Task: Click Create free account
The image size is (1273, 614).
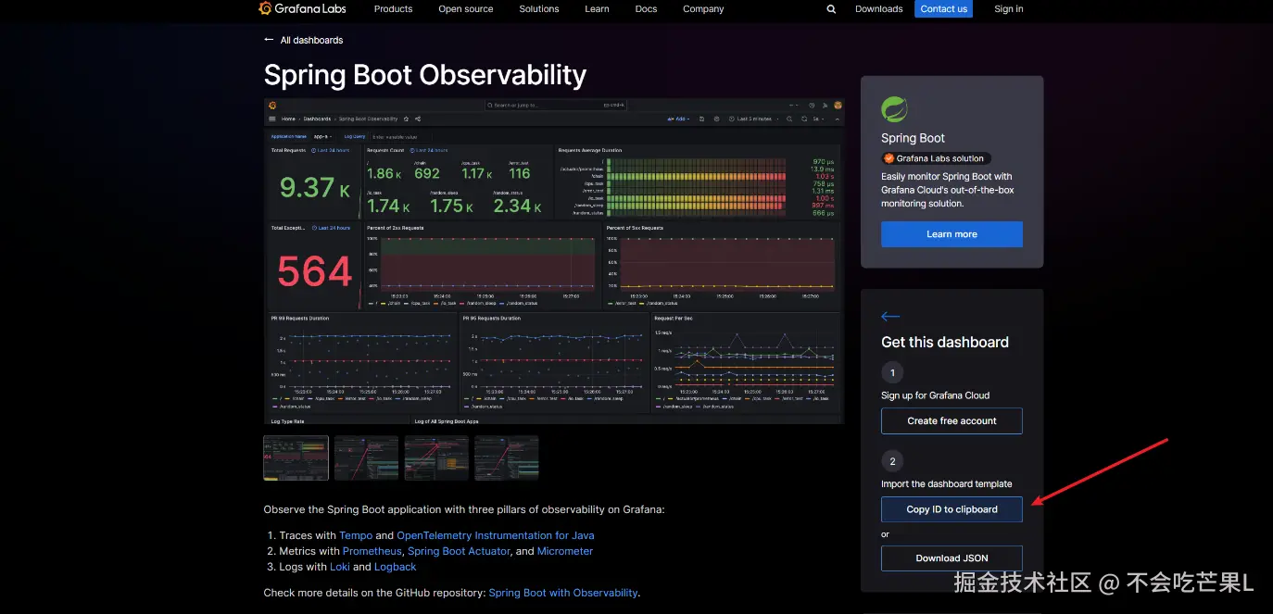Action: click(952, 420)
